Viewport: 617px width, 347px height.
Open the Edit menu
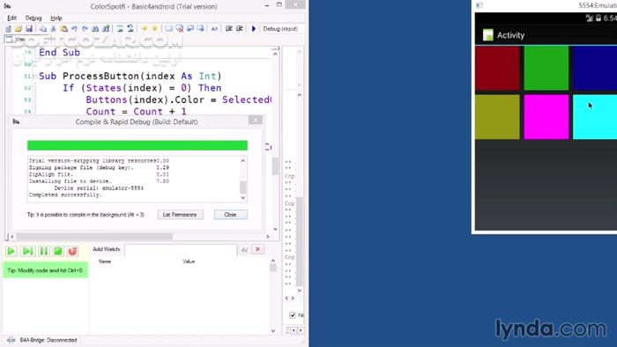tap(11, 18)
